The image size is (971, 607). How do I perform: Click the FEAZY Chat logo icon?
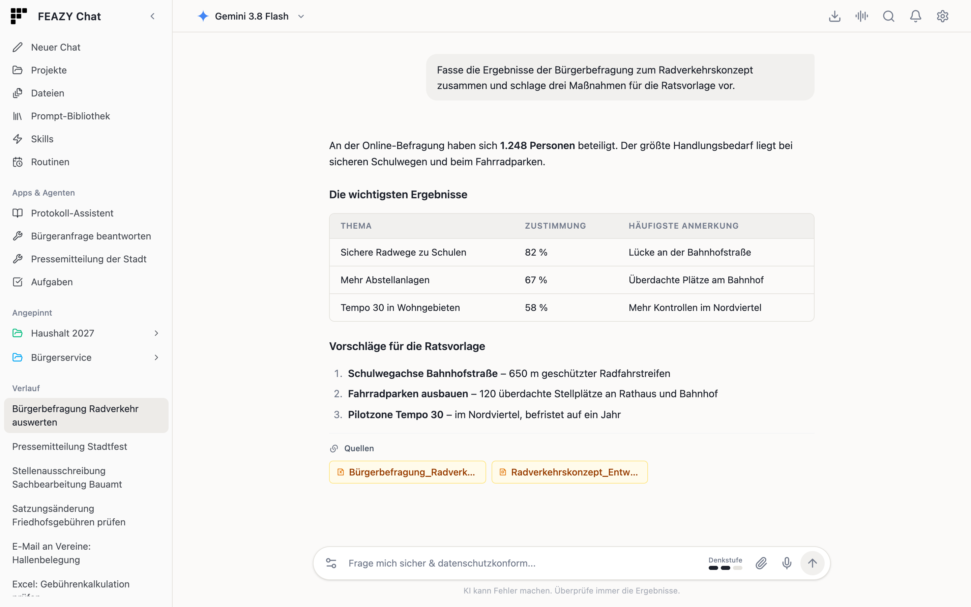tap(19, 16)
